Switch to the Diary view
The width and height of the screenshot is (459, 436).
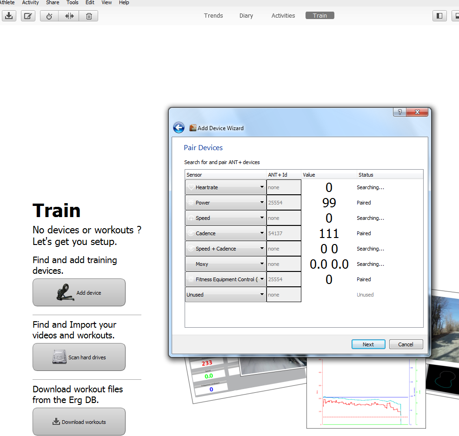[246, 15]
